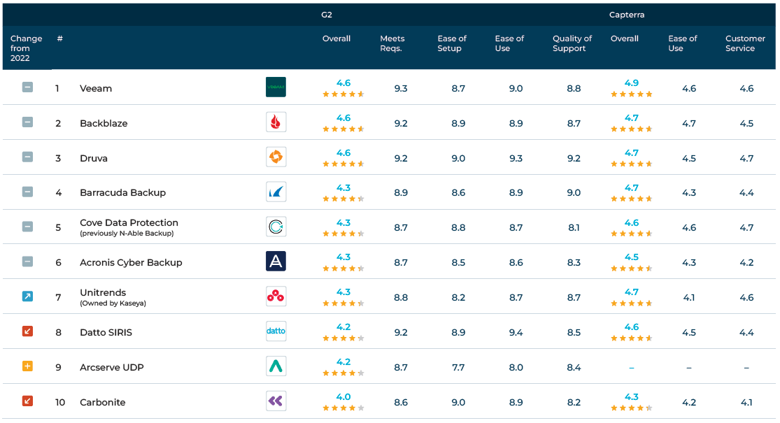
Task: Click the Capterra "Ease of Use" column header
Action: (x=683, y=43)
